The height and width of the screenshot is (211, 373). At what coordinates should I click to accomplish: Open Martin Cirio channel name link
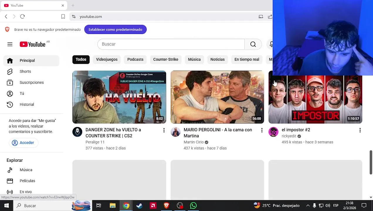pos(194,142)
